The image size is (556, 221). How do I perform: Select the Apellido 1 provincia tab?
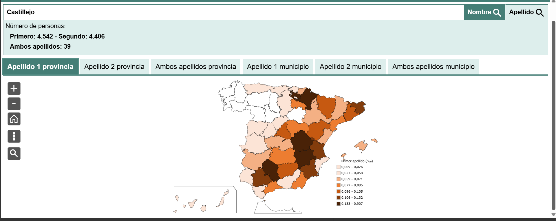[x=40, y=67]
